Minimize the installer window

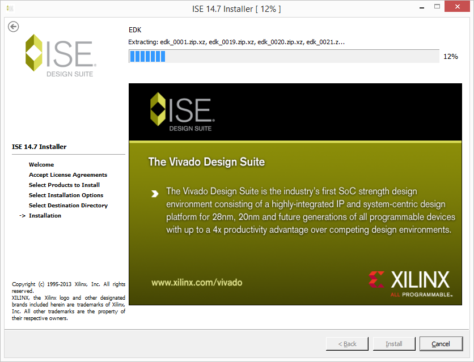(x=422, y=7)
